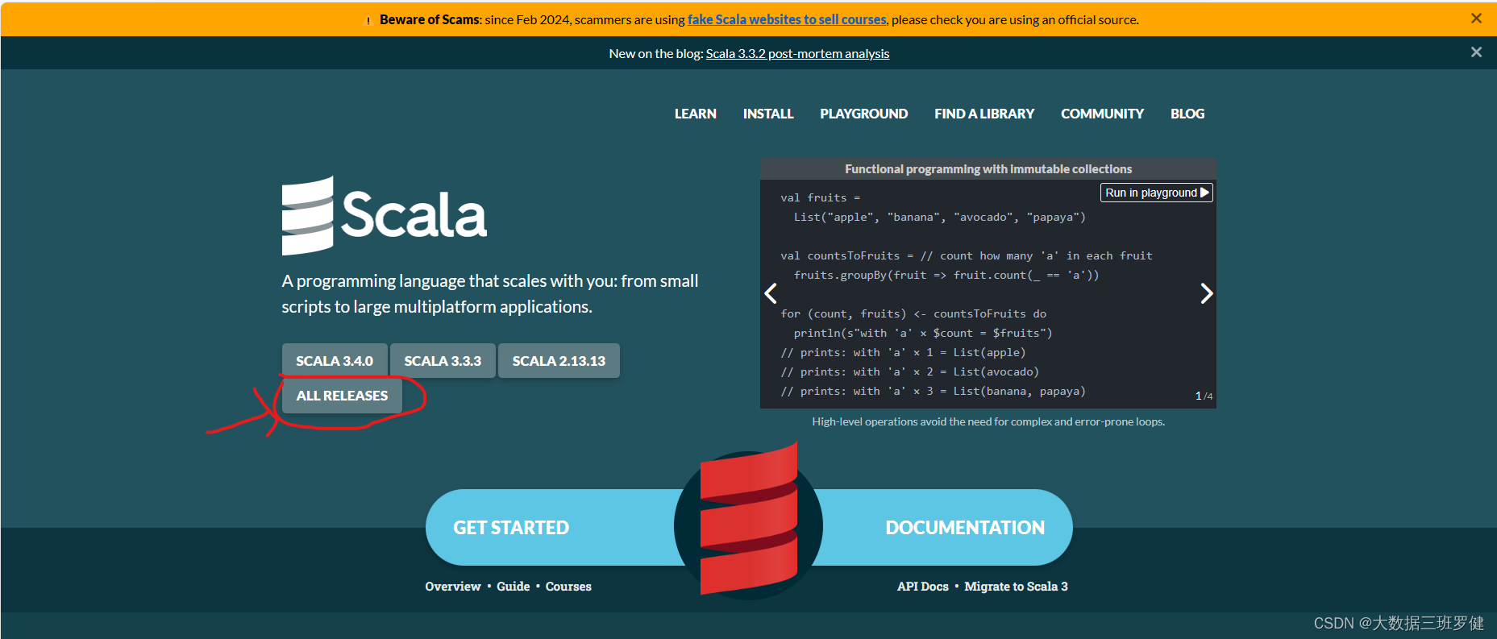Open the Guide link
Image resolution: width=1497 pixels, height=639 pixels.
pyautogui.click(x=514, y=587)
